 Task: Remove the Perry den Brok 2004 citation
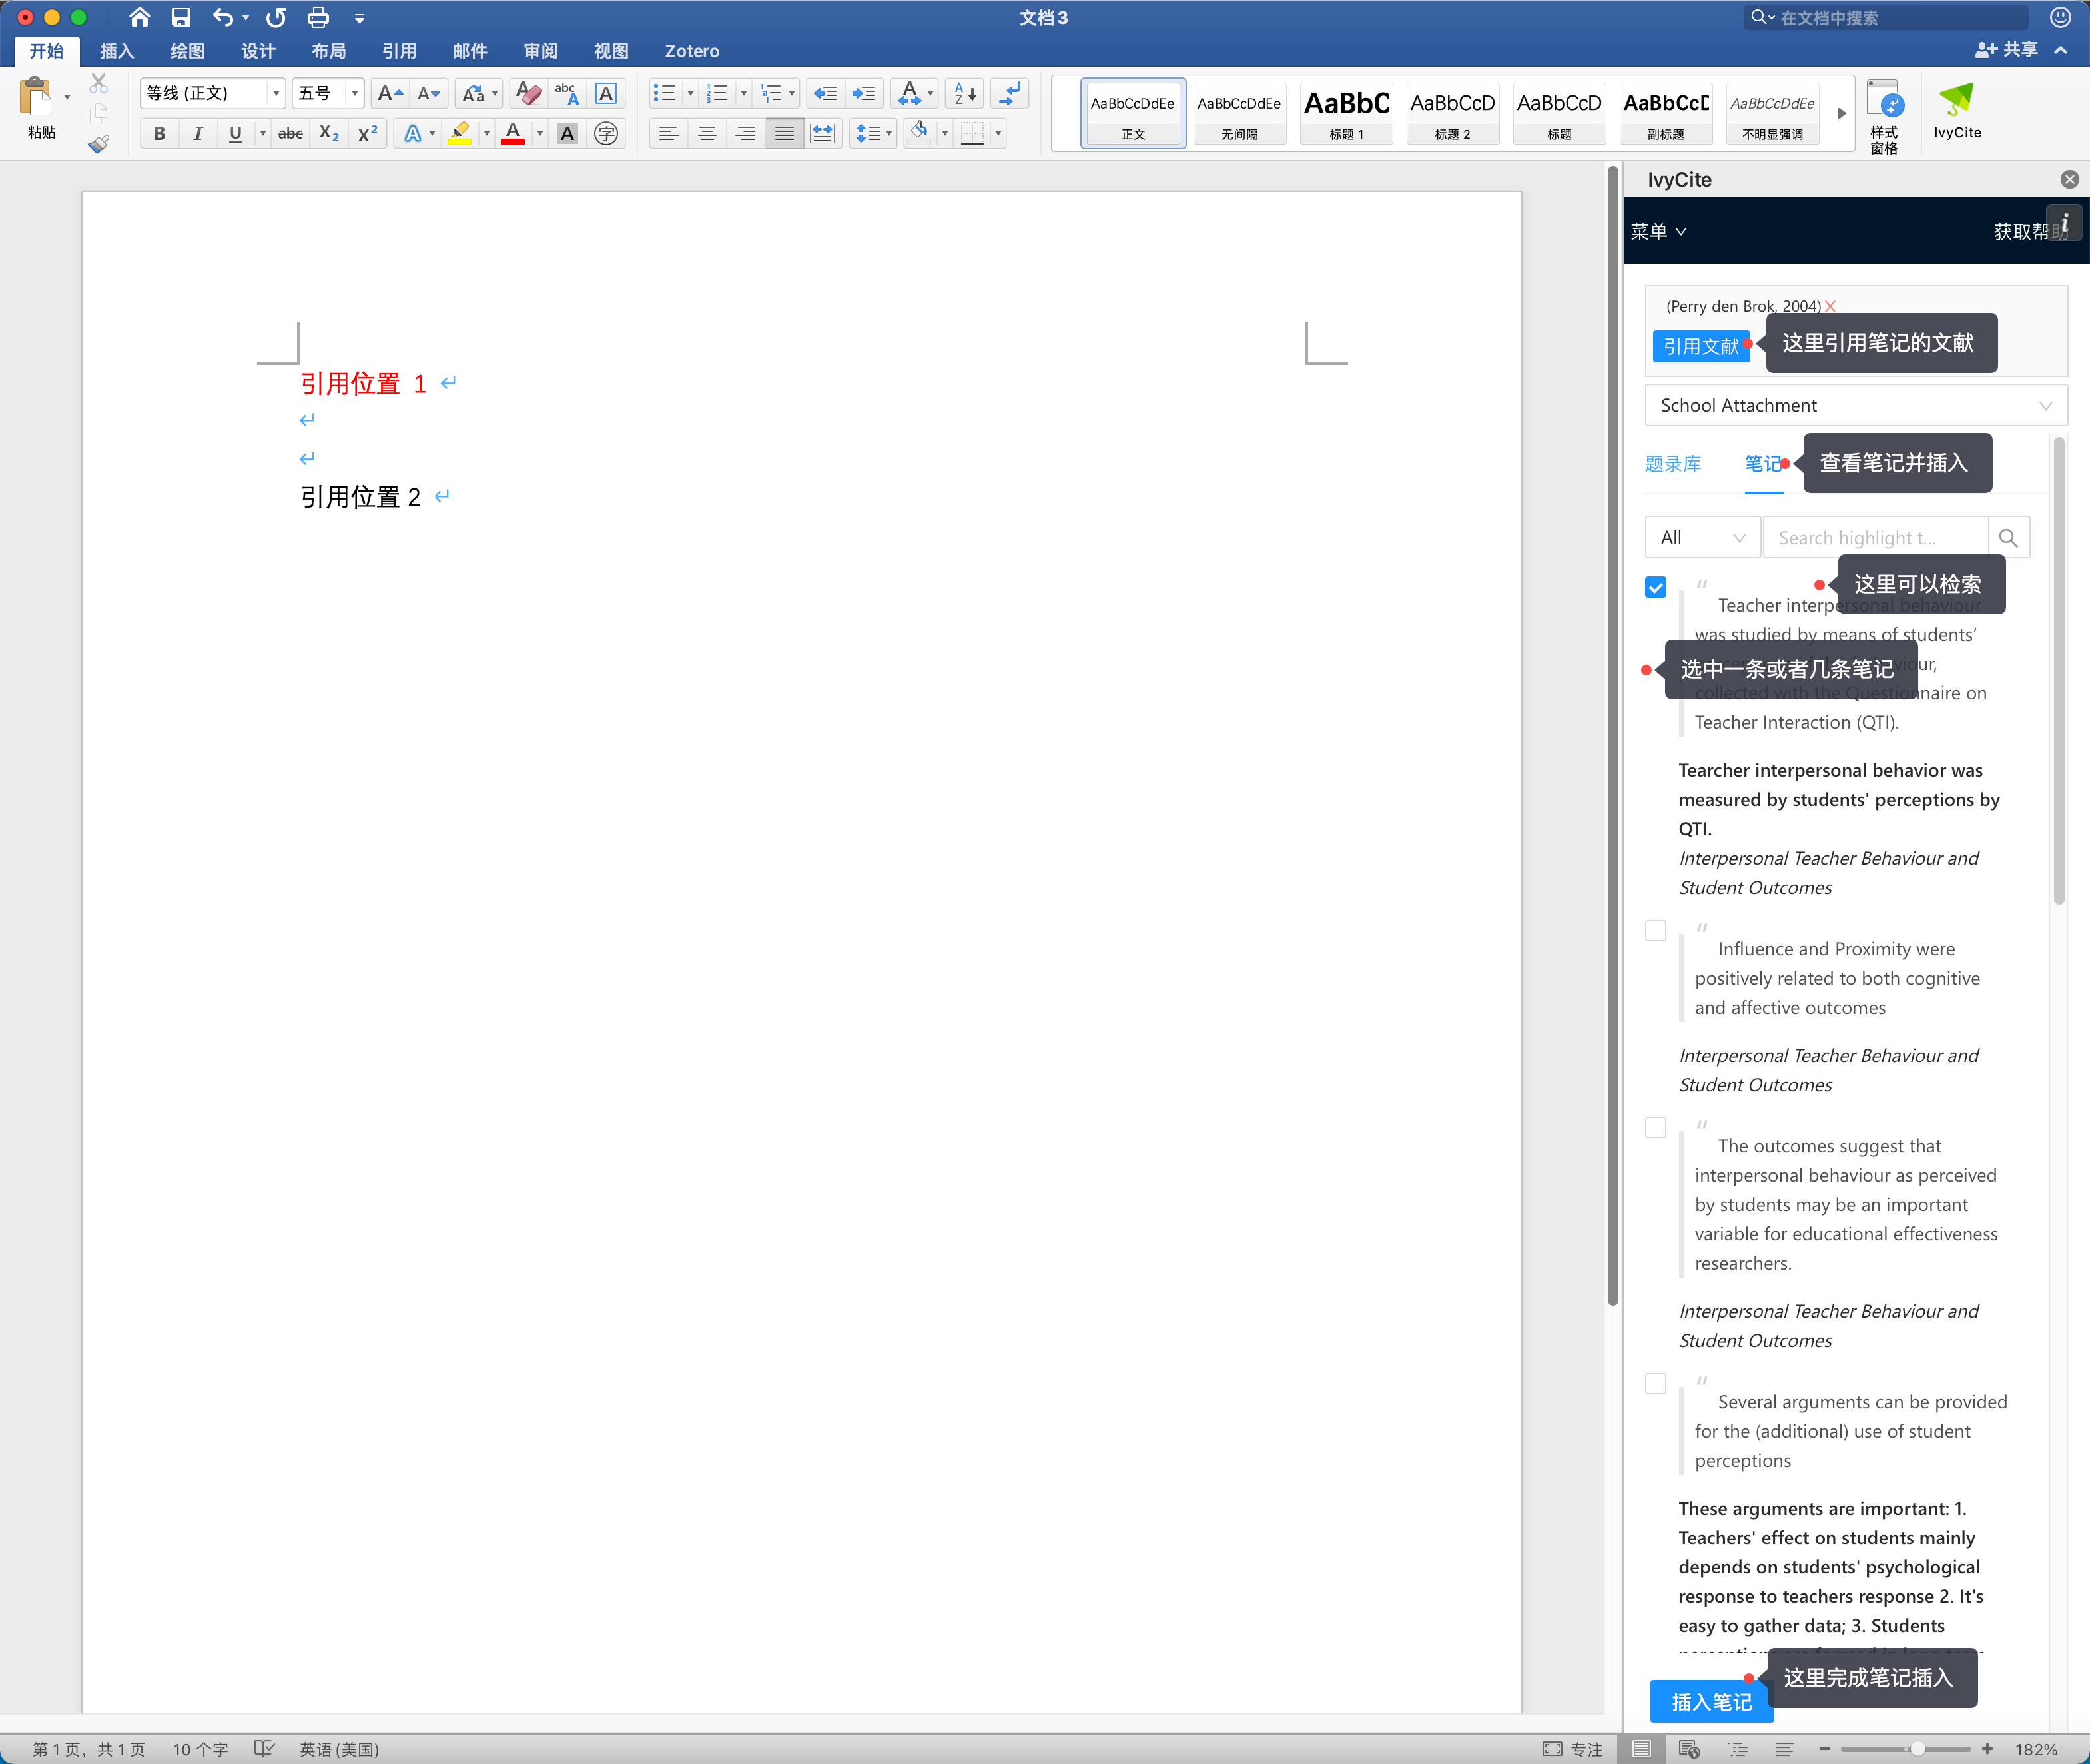1830,306
